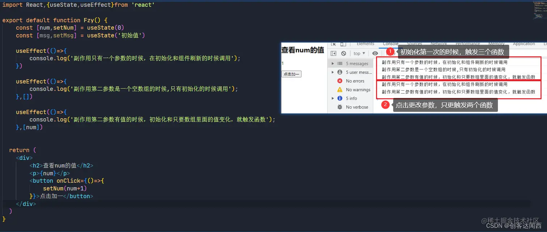Click the '},[])' line in the code
The width and height of the screenshot is (547, 232).
pos(24,97)
